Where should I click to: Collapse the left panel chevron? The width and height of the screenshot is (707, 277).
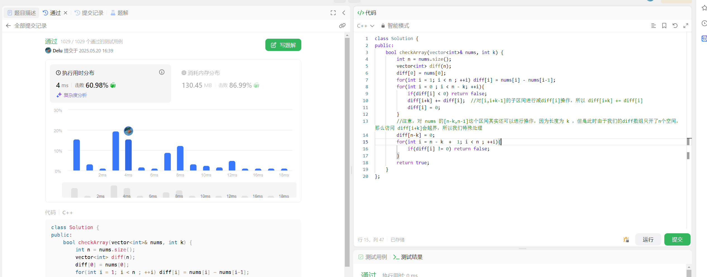pos(344,13)
